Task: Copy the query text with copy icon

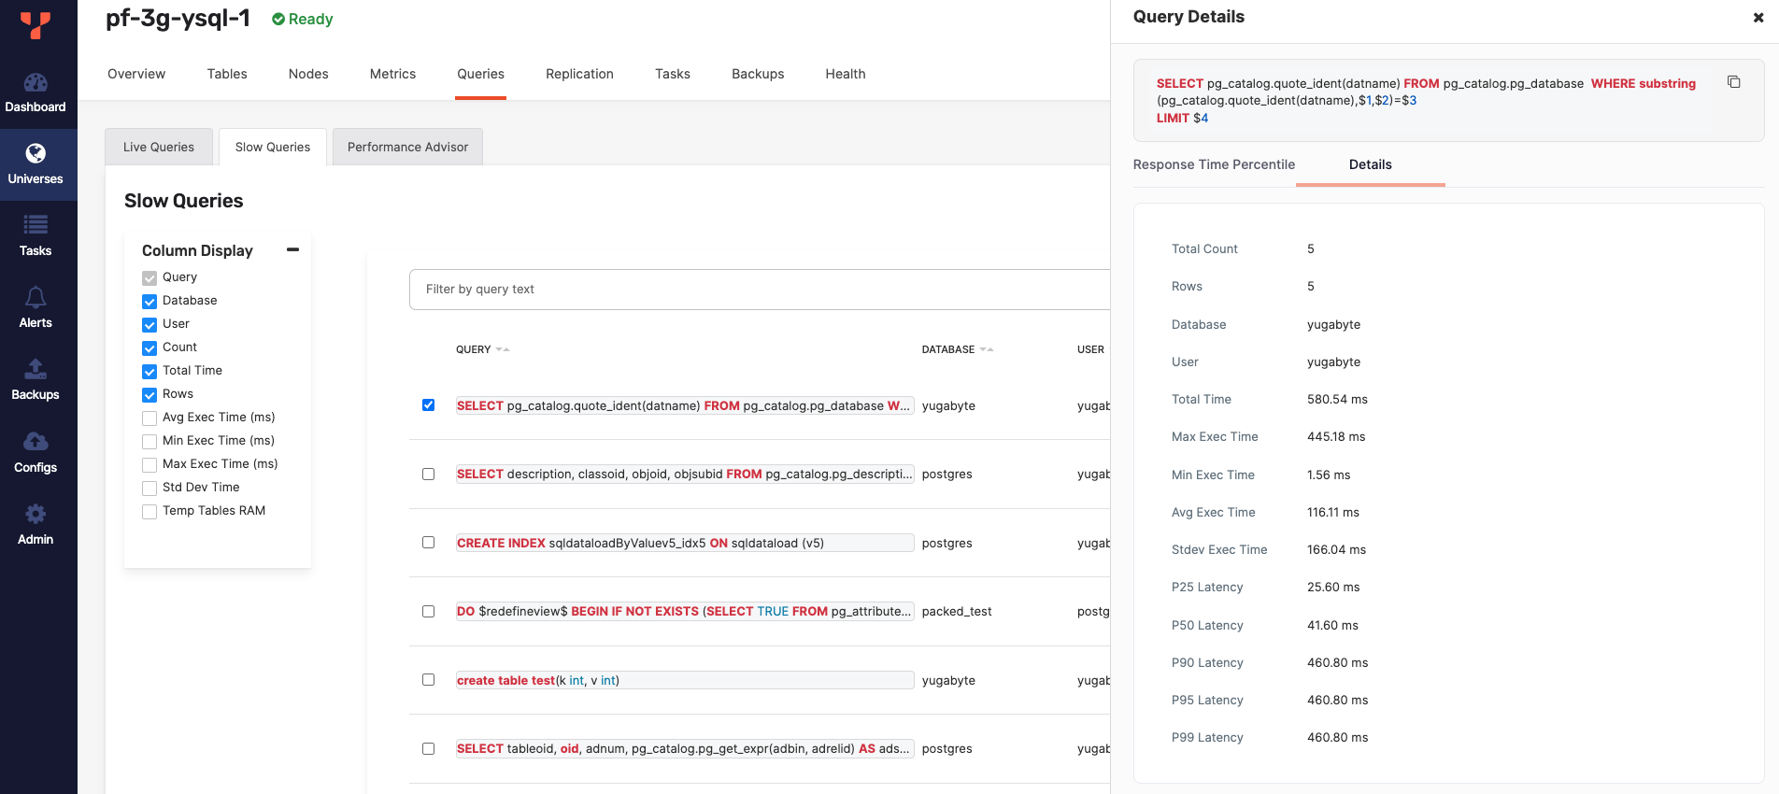Action: point(1733,82)
